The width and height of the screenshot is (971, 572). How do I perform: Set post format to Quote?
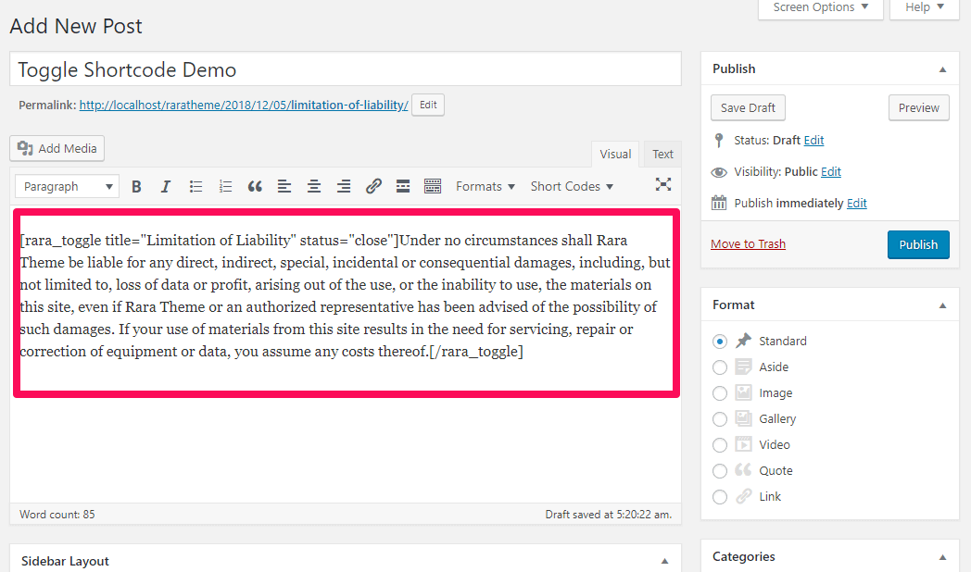720,471
